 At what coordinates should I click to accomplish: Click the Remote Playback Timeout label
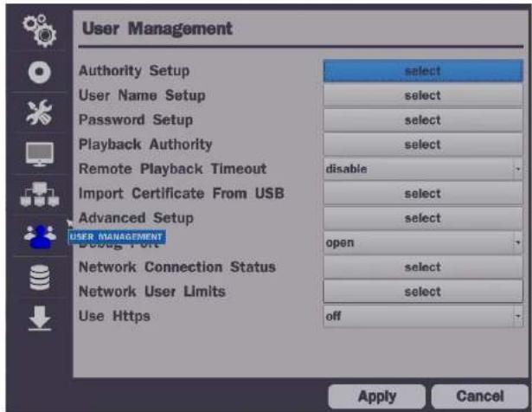click(172, 169)
